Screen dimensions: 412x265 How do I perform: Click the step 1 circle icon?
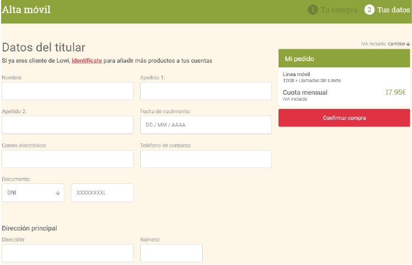click(x=313, y=10)
